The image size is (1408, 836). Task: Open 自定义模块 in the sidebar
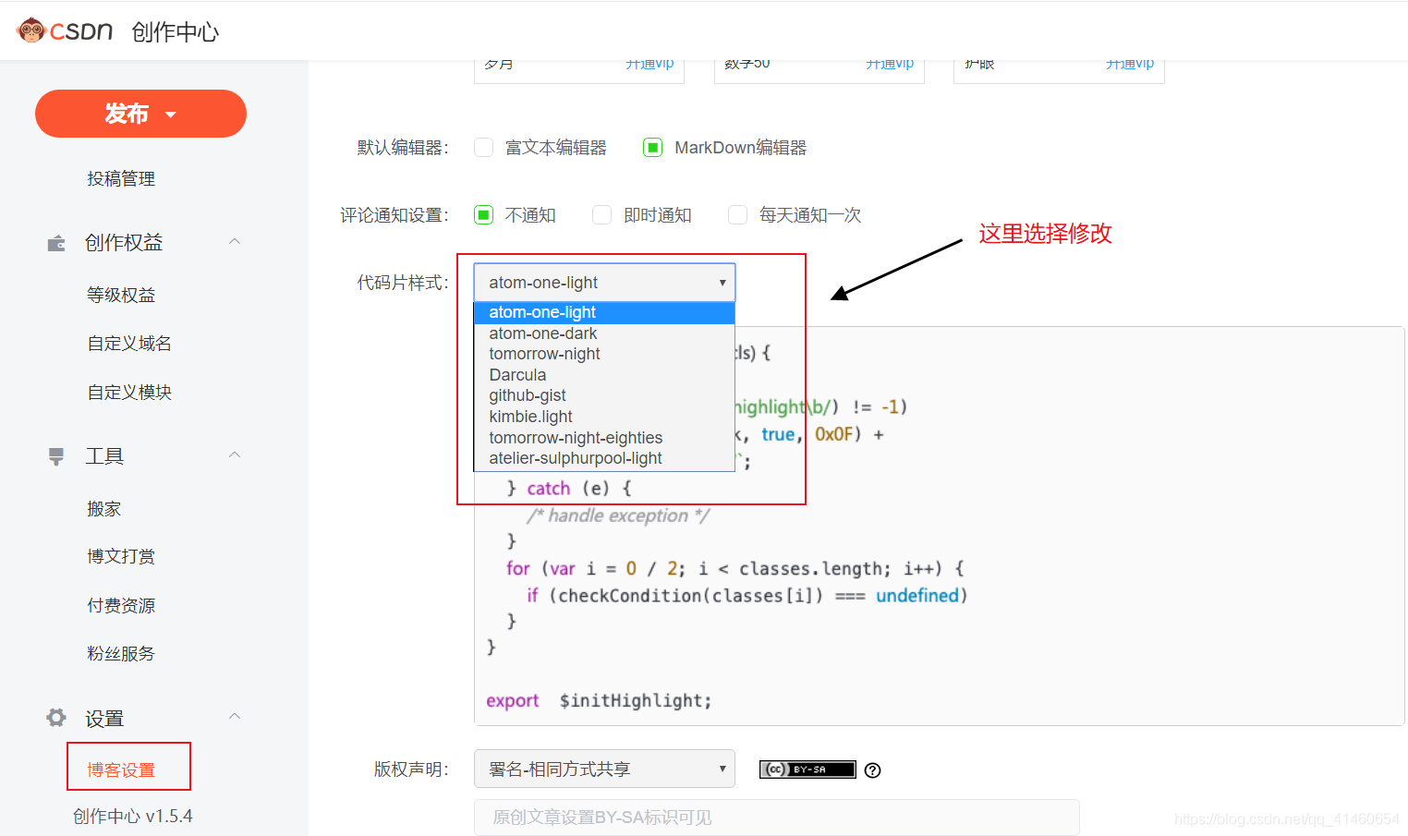pos(129,393)
